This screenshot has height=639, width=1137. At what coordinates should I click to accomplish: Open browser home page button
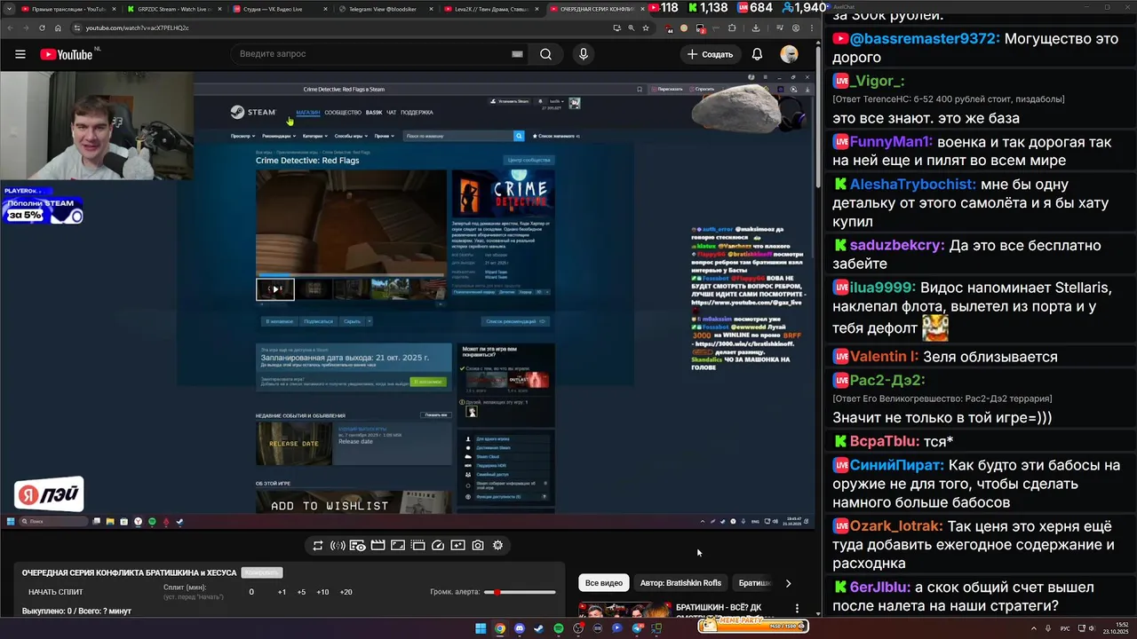[x=58, y=28]
